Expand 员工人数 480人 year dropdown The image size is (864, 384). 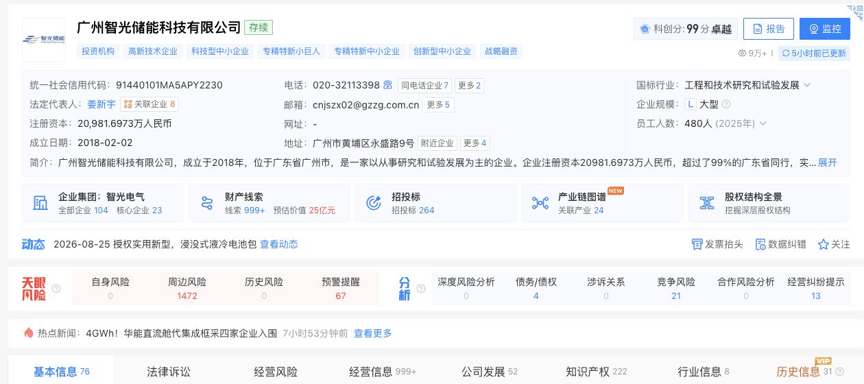[x=763, y=124]
